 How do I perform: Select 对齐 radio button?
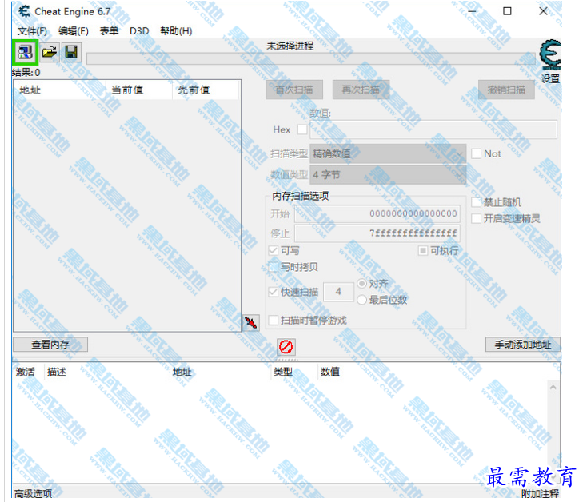(361, 284)
